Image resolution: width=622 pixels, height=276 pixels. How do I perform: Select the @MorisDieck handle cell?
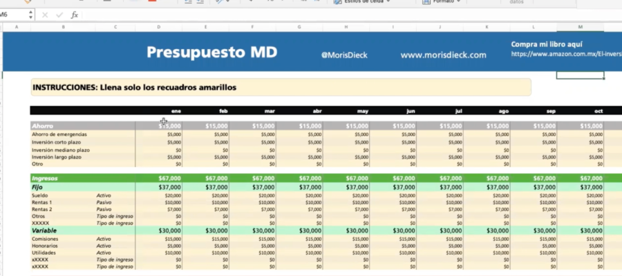click(345, 55)
